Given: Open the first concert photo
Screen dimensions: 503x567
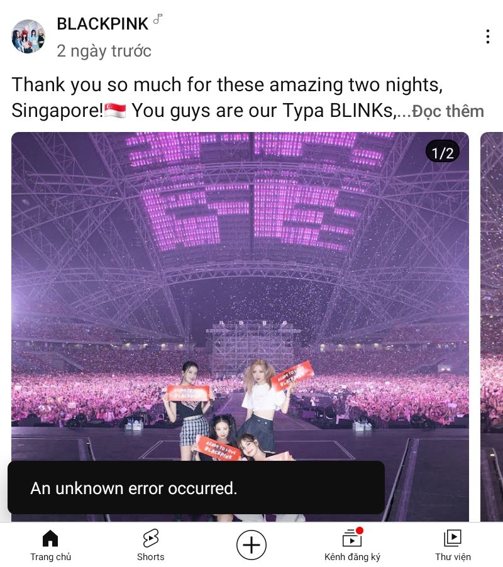Looking at the screenshot, I should [x=240, y=297].
